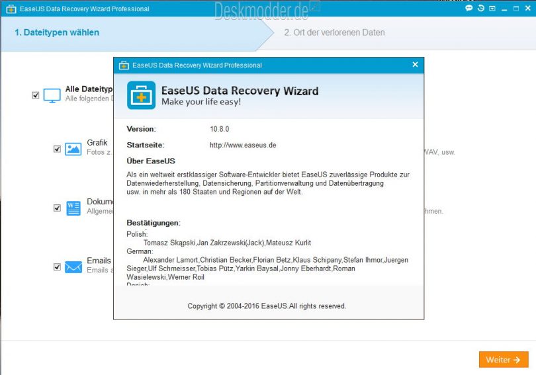Minimize the main EaseUS window

(504, 9)
